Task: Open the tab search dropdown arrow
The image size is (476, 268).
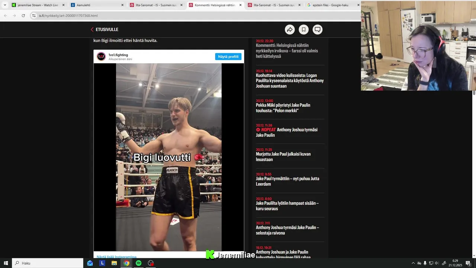Action: [5, 5]
